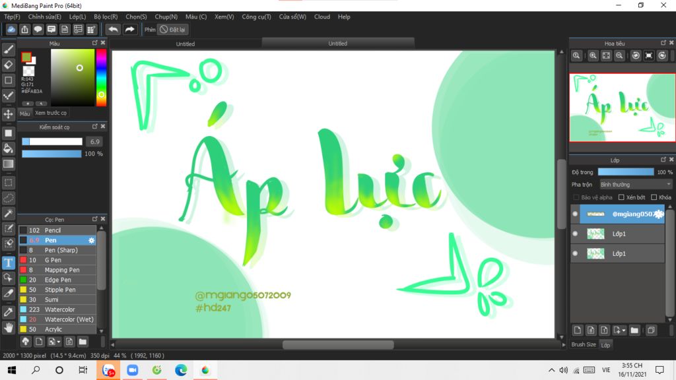Check the Xén bớt checkbox
This screenshot has width=676, height=380.
621,197
